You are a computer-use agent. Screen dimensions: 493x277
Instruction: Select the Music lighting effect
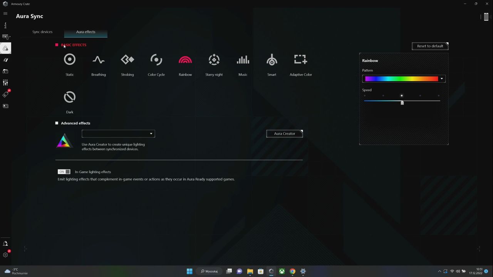click(x=243, y=60)
